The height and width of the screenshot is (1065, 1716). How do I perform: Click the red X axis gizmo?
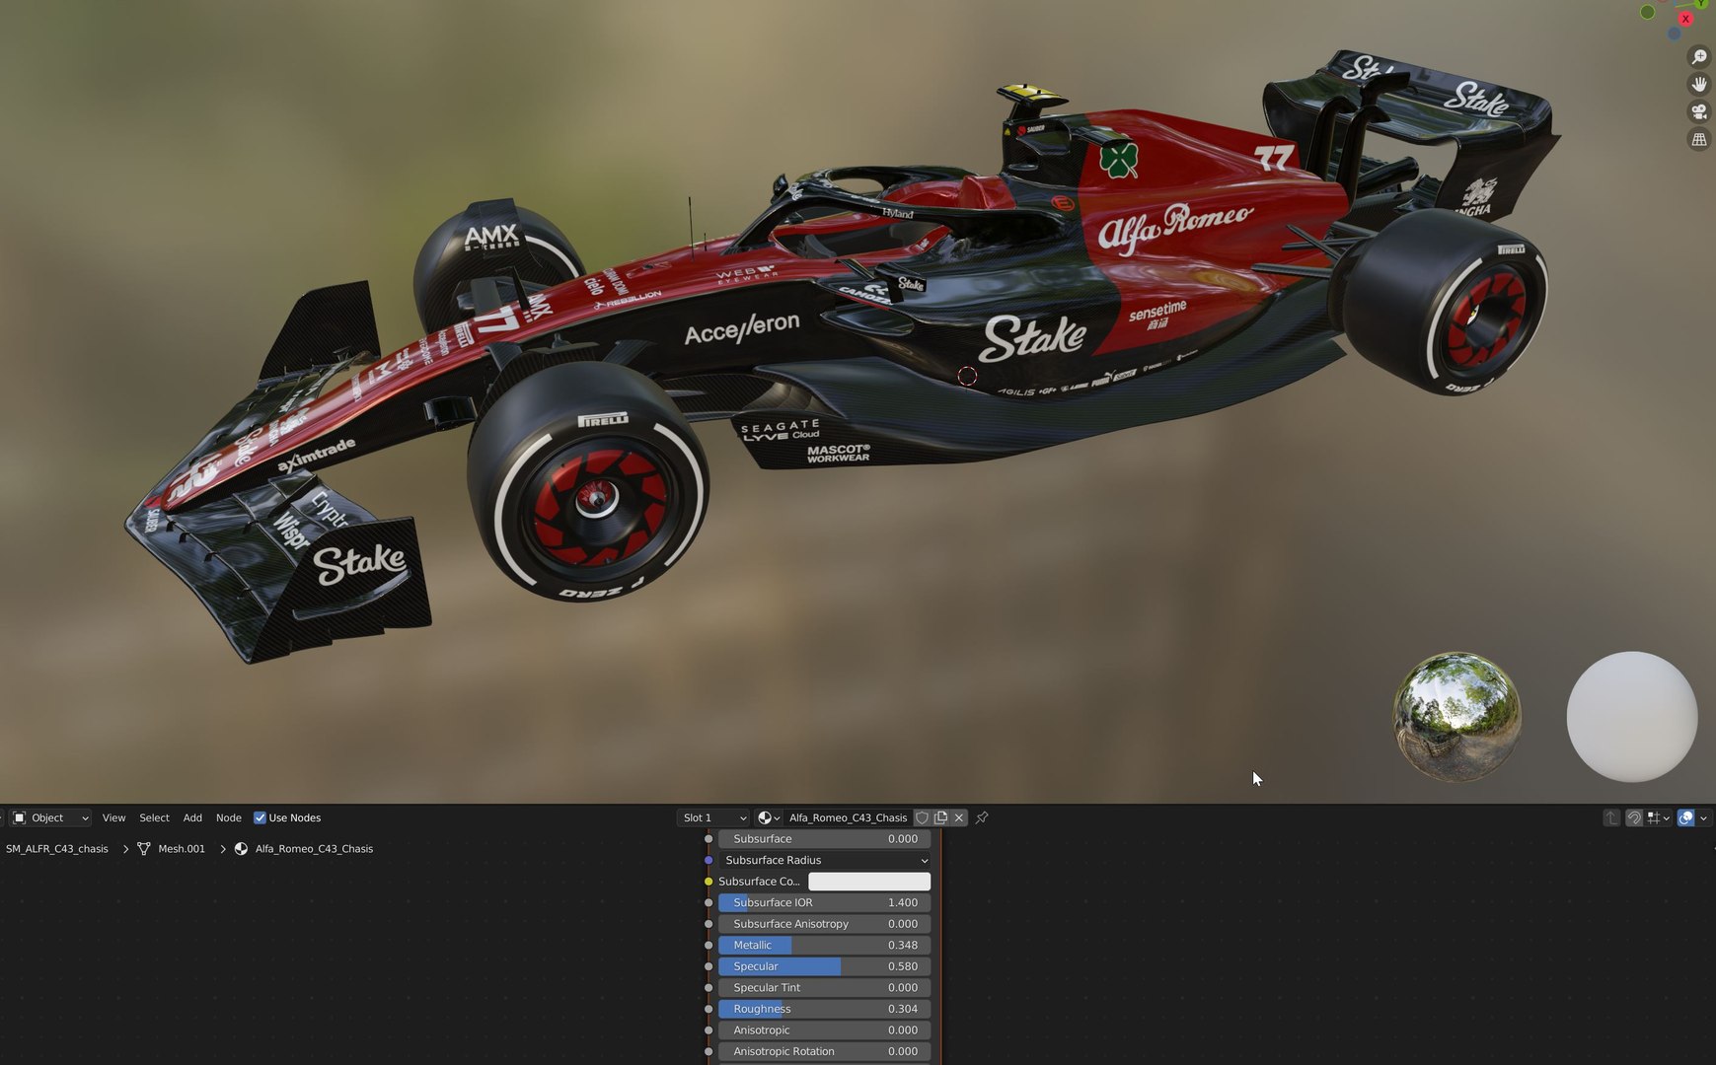1685,19
